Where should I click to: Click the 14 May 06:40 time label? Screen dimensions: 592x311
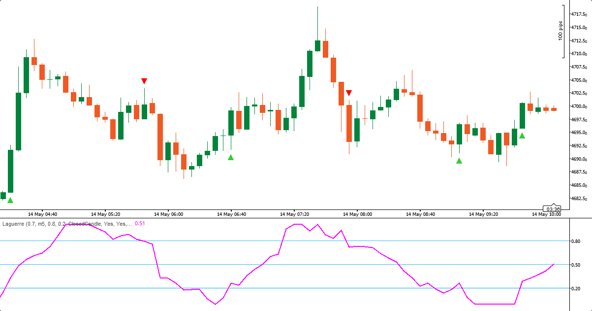232,214
